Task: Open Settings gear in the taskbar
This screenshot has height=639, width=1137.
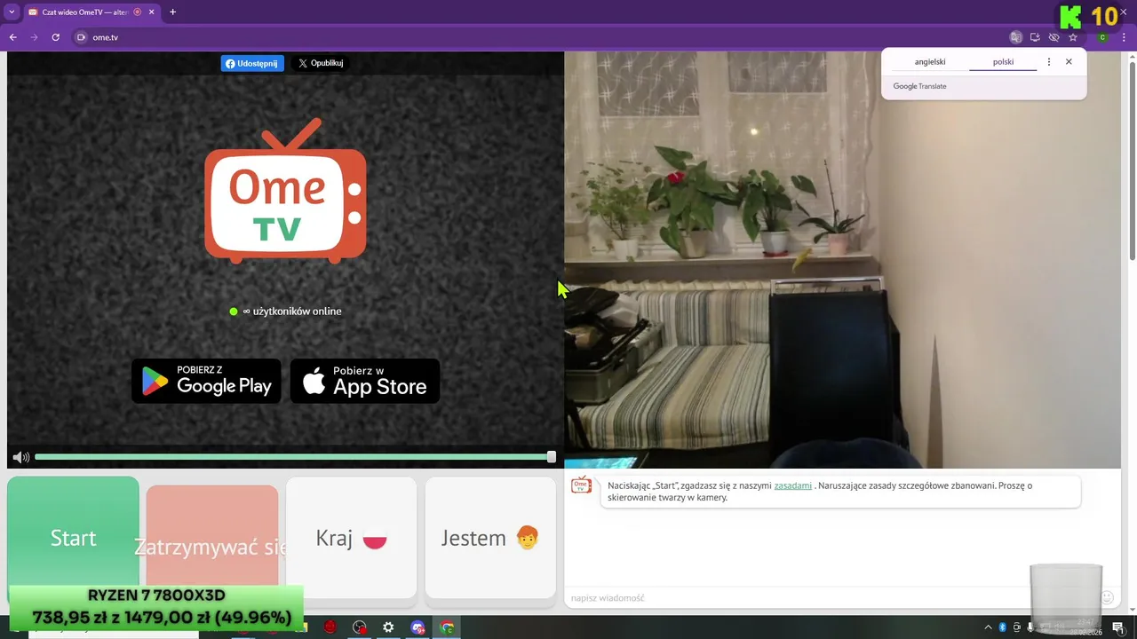Action: pyautogui.click(x=388, y=627)
